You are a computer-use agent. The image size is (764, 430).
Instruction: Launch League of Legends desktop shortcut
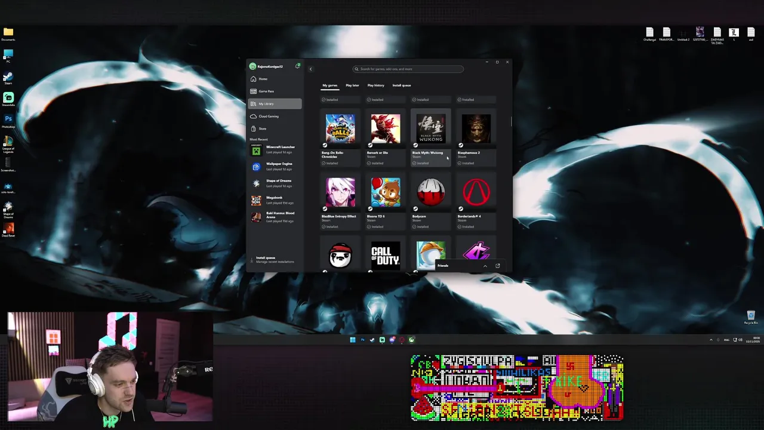[x=8, y=145]
